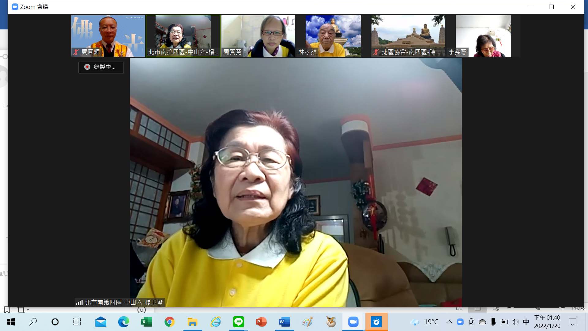This screenshot has width=588, height=331.
Task: Click the 19°C weather widget
Action: [x=425, y=322]
